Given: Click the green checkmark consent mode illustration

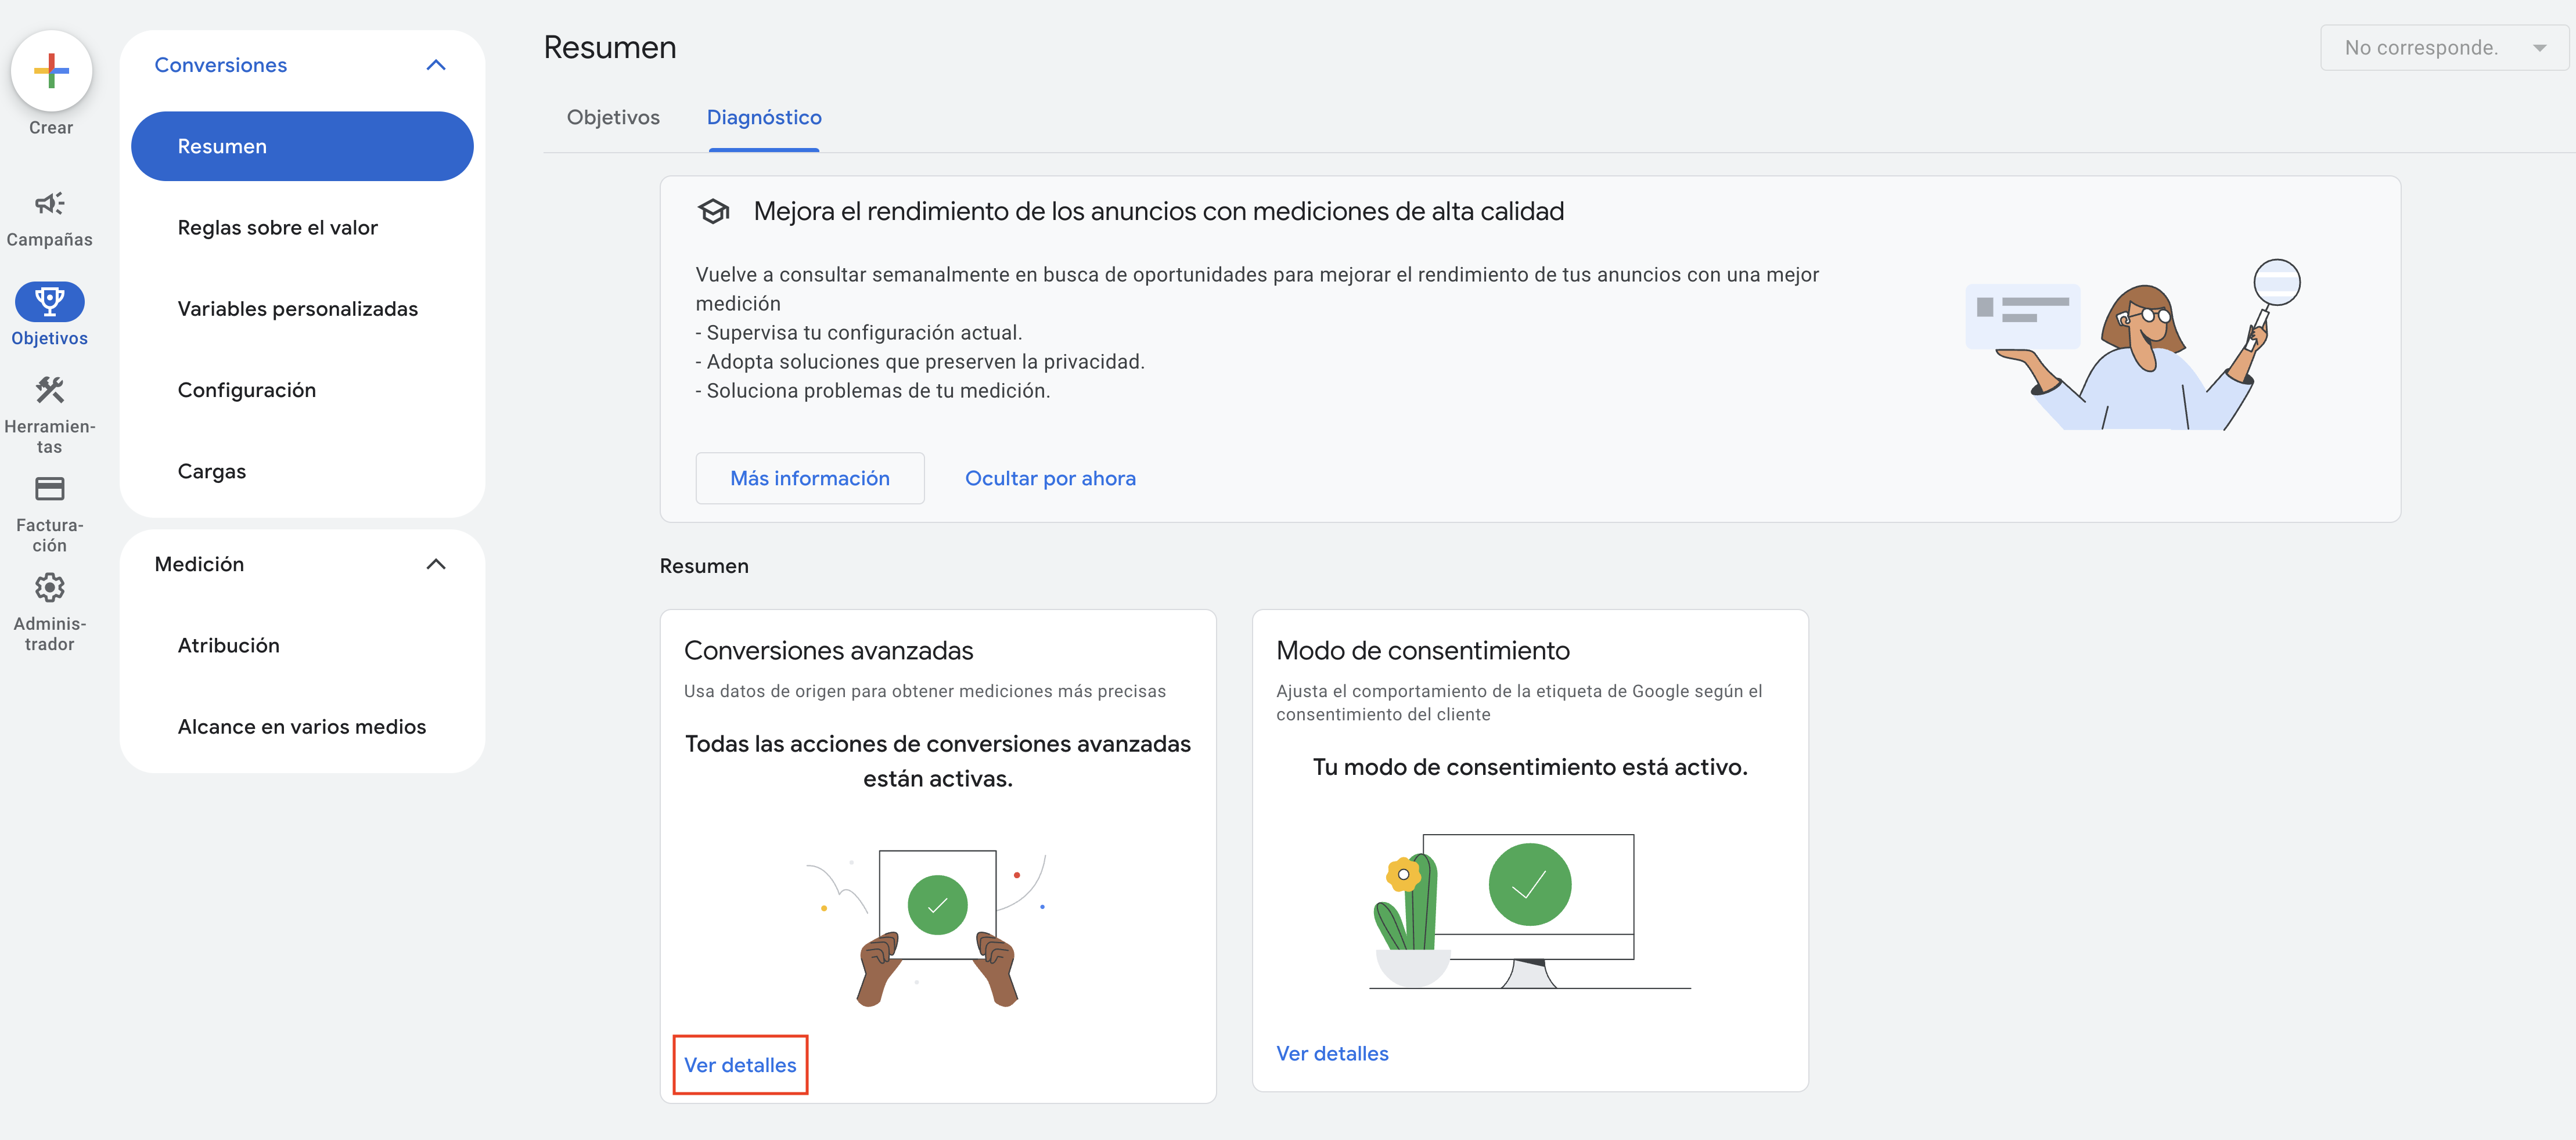Looking at the screenshot, I should pyautogui.click(x=1529, y=884).
